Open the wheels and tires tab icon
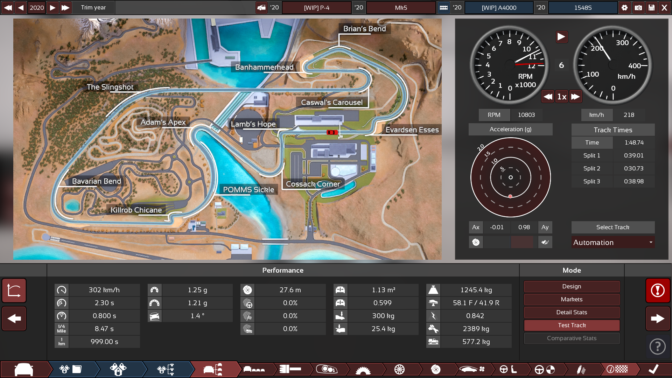Viewport: 672px width, 378px height. [x=399, y=370]
